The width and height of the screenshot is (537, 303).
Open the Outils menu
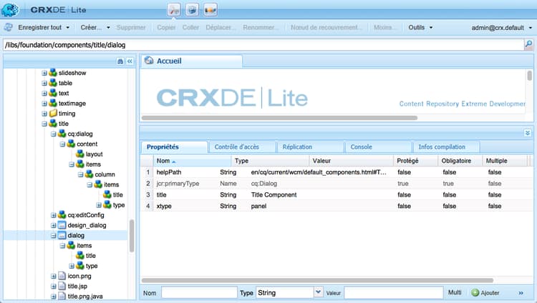pyautogui.click(x=420, y=27)
